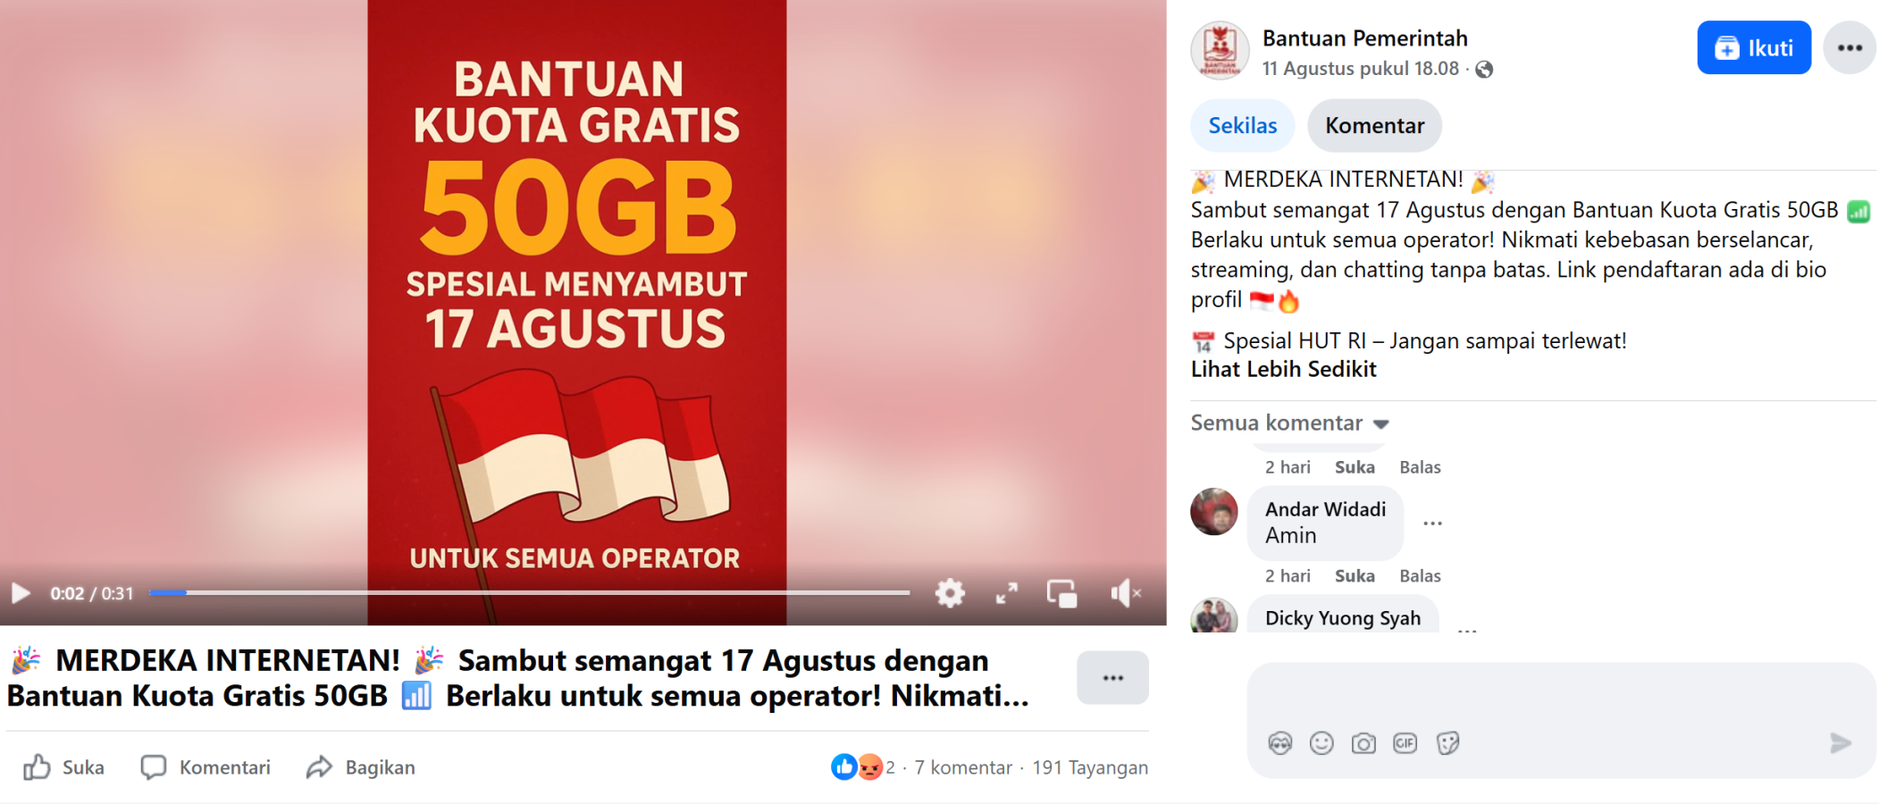The height and width of the screenshot is (804, 1879).
Task: Like Andar Widadi's comment
Action: pyautogui.click(x=1355, y=576)
